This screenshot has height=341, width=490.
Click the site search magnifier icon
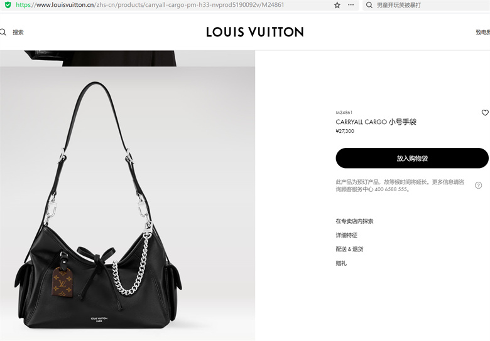click(x=3, y=32)
